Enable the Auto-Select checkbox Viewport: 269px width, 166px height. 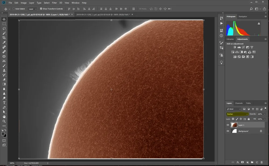tap(14, 9)
